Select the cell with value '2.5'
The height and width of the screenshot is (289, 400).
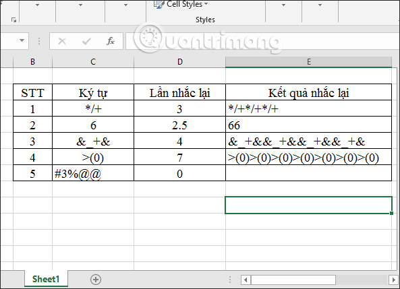(x=180, y=125)
